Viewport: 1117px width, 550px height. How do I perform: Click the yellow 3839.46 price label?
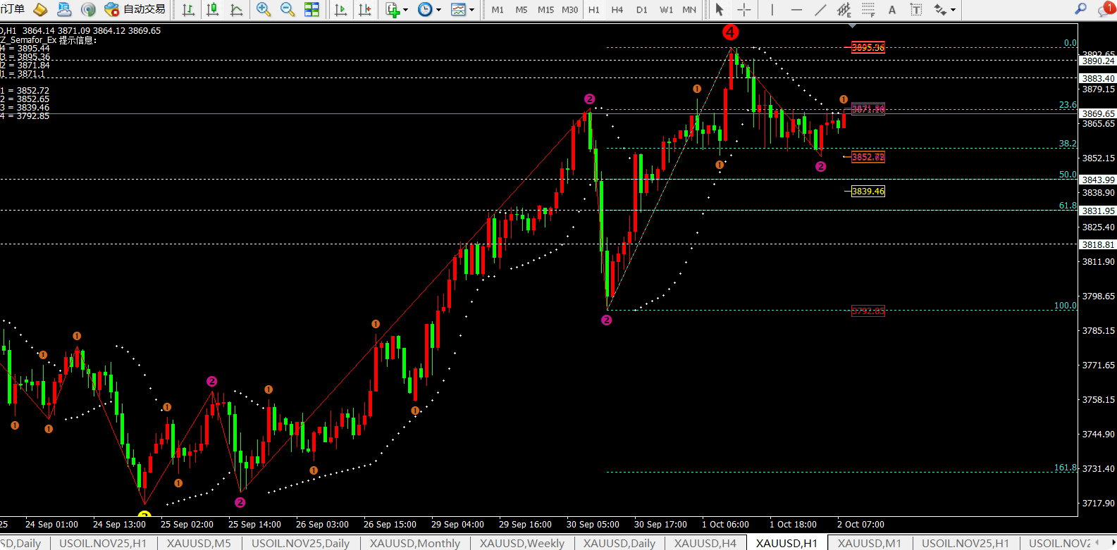click(x=868, y=192)
